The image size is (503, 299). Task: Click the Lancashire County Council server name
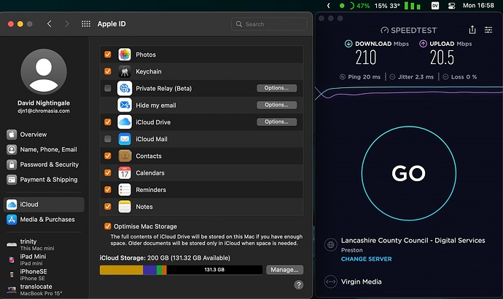[x=413, y=240]
